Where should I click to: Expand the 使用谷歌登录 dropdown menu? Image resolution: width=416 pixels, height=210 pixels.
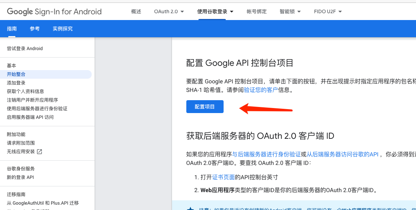coord(215,12)
